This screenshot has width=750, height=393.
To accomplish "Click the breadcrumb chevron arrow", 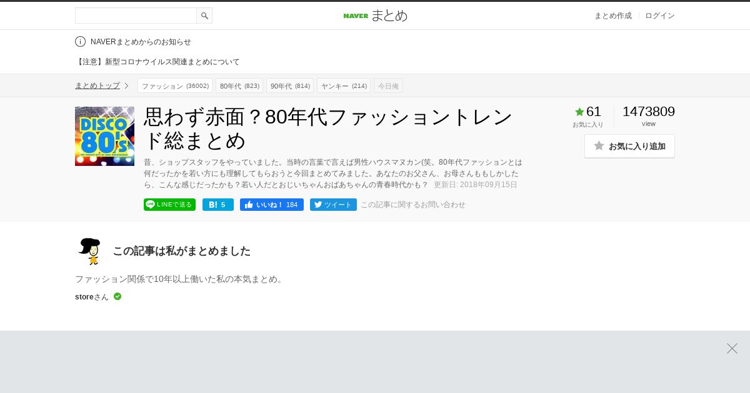I will pos(126,85).
